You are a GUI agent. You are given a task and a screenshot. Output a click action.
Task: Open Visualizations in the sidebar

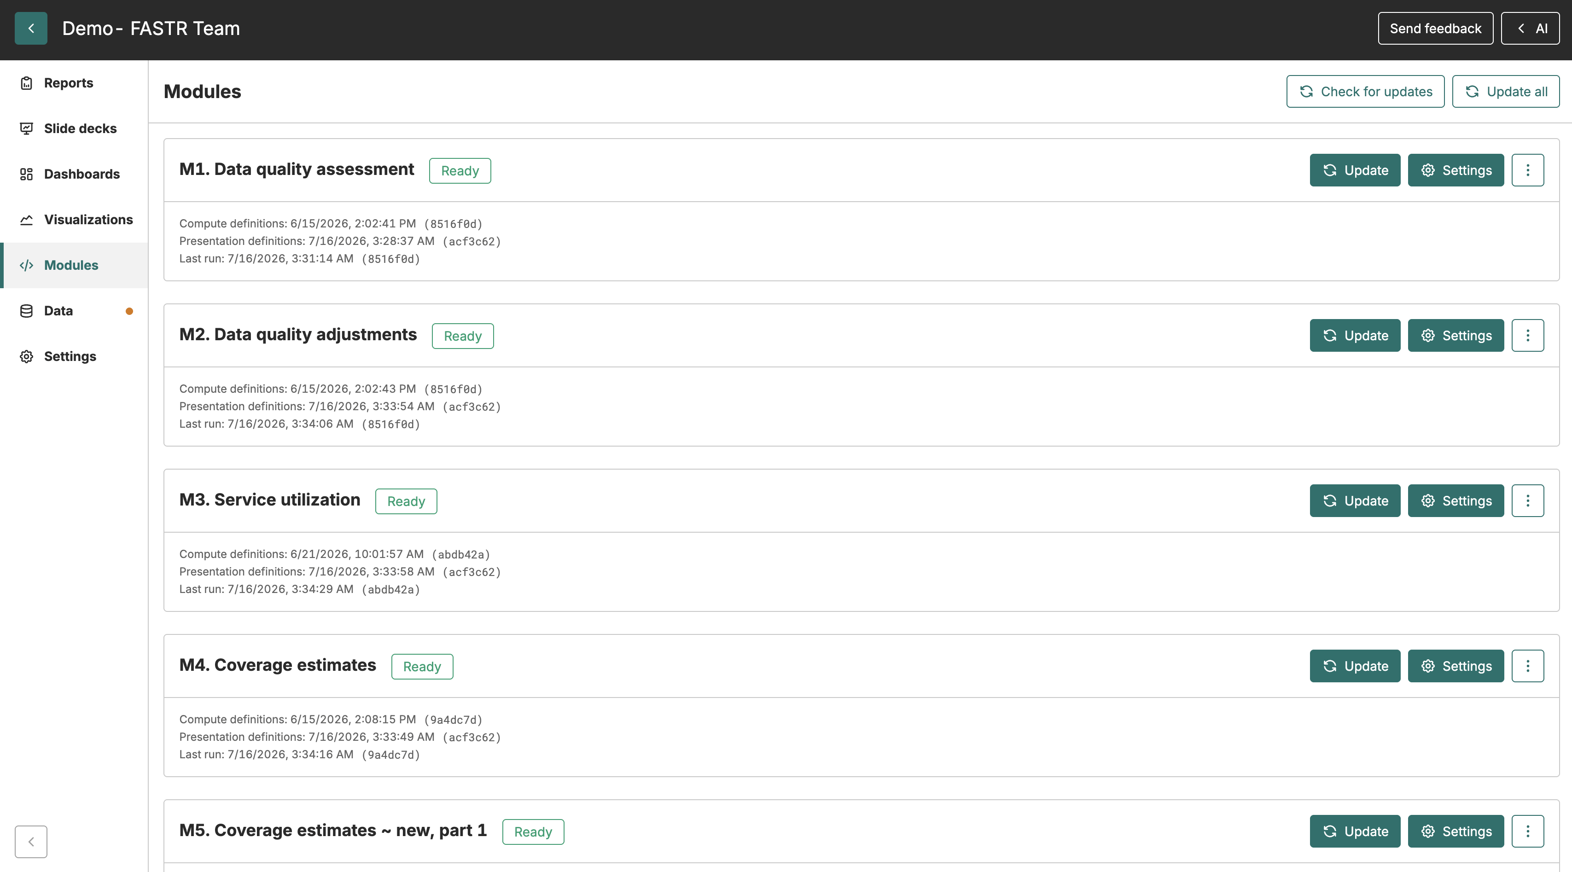tap(74, 220)
